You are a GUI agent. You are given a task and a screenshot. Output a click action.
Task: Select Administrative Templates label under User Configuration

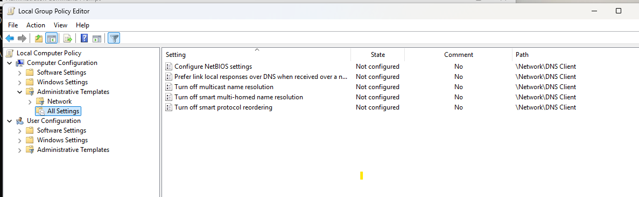(73, 150)
